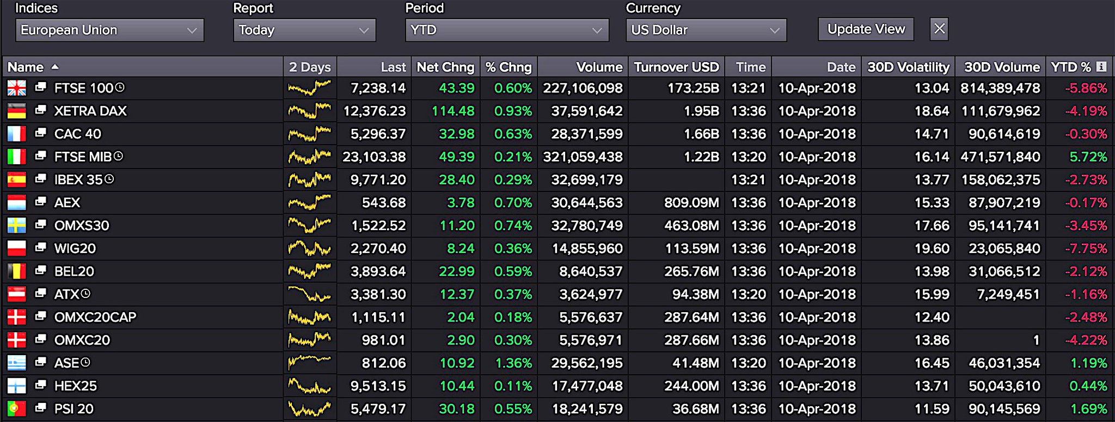Open the WIG20 popout window icon
Image resolution: width=1115 pixels, height=422 pixels.
pos(40,247)
